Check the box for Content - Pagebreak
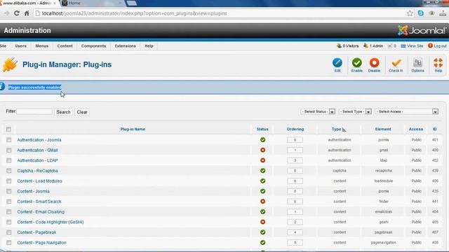The width and height of the screenshot is (449, 252). pyautogui.click(x=9, y=232)
